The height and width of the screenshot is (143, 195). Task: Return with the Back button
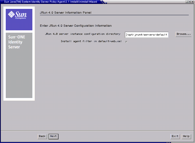point(42,136)
